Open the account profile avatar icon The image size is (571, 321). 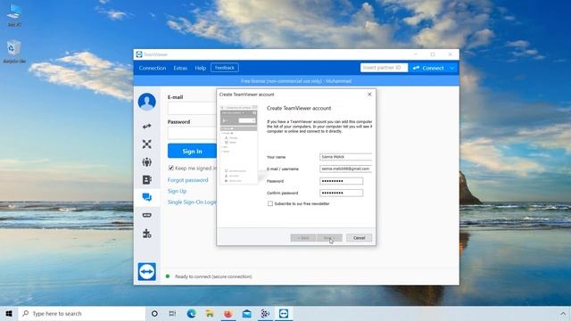click(x=146, y=102)
